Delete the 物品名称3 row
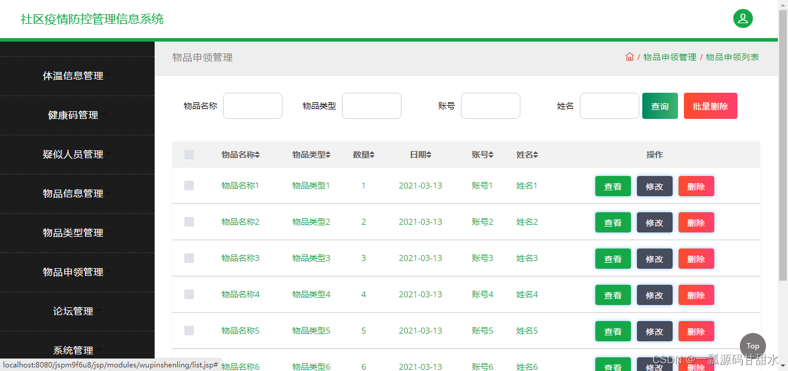The height and width of the screenshot is (371, 788). tap(696, 259)
